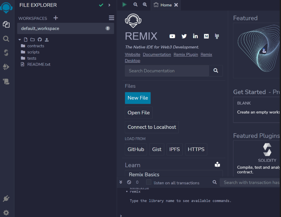This screenshot has height=217, width=281.
Task: Click the terminal search magnifier icon
Action: (x=215, y=182)
